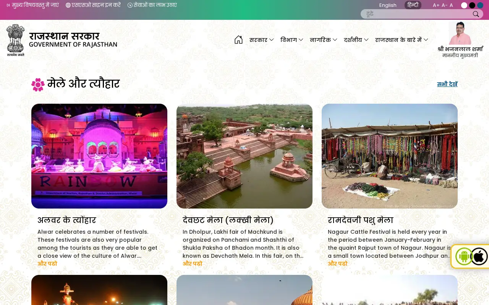Click the skip icon beside मुख्य विषयवस्तु में जाएं
The image size is (489, 305).
(x=8, y=5)
